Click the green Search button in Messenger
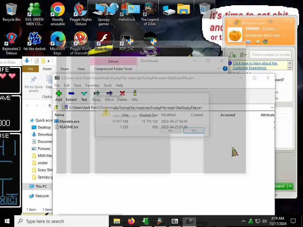 pos(281,186)
